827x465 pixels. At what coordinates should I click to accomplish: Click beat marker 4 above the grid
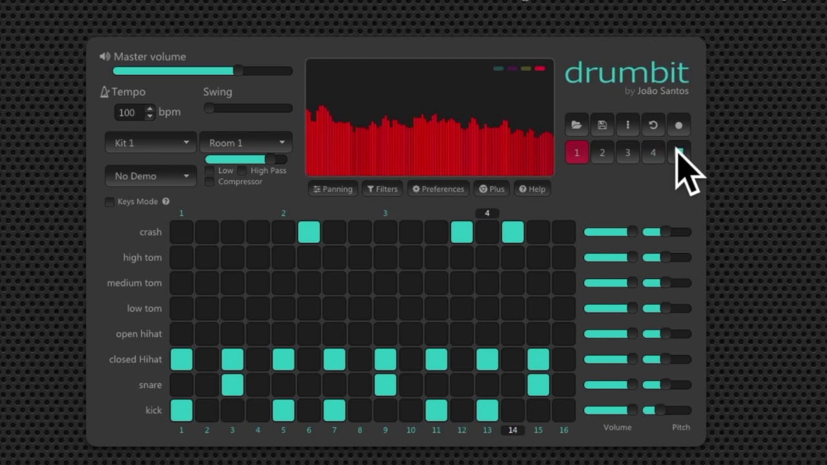tap(487, 213)
